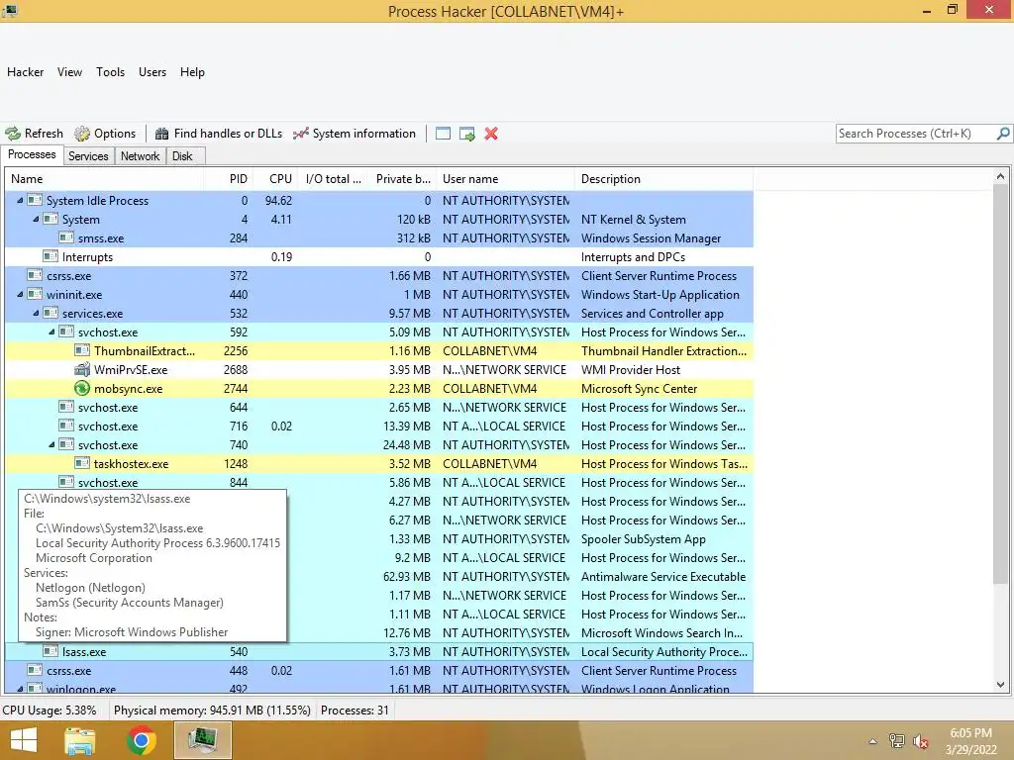Click the Refresh toolbar button
Image resolution: width=1014 pixels, height=760 pixels.
(35, 134)
